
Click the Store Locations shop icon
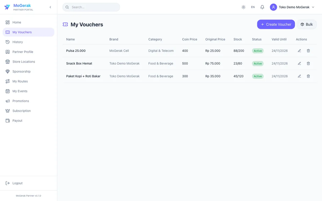[x=8, y=62]
